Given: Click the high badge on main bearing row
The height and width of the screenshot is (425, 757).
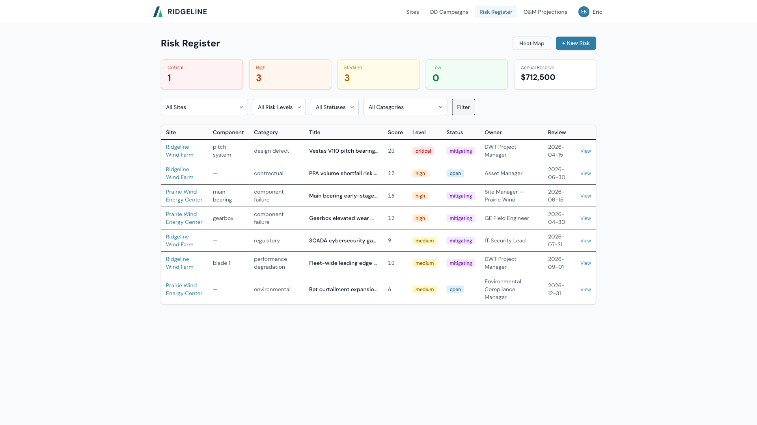Looking at the screenshot, I should 420,196.
